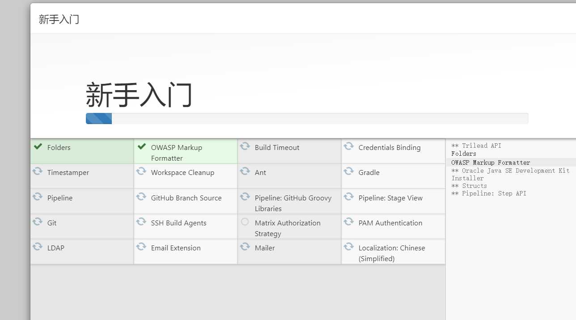The height and width of the screenshot is (320, 576).
Task: Click the green checkmark beside Folders
Action: [x=38, y=146]
